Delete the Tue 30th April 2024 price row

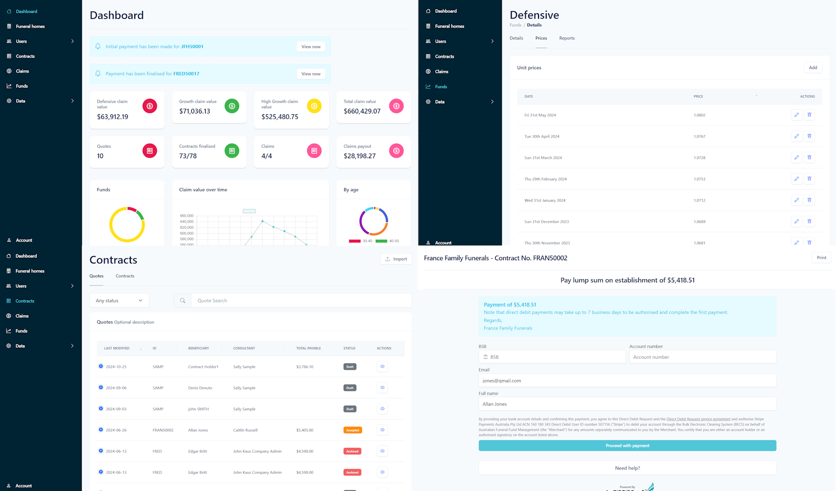[809, 136]
